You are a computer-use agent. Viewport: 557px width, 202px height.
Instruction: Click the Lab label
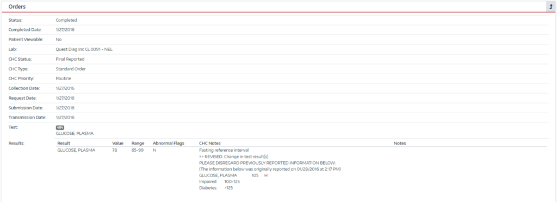click(13, 49)
